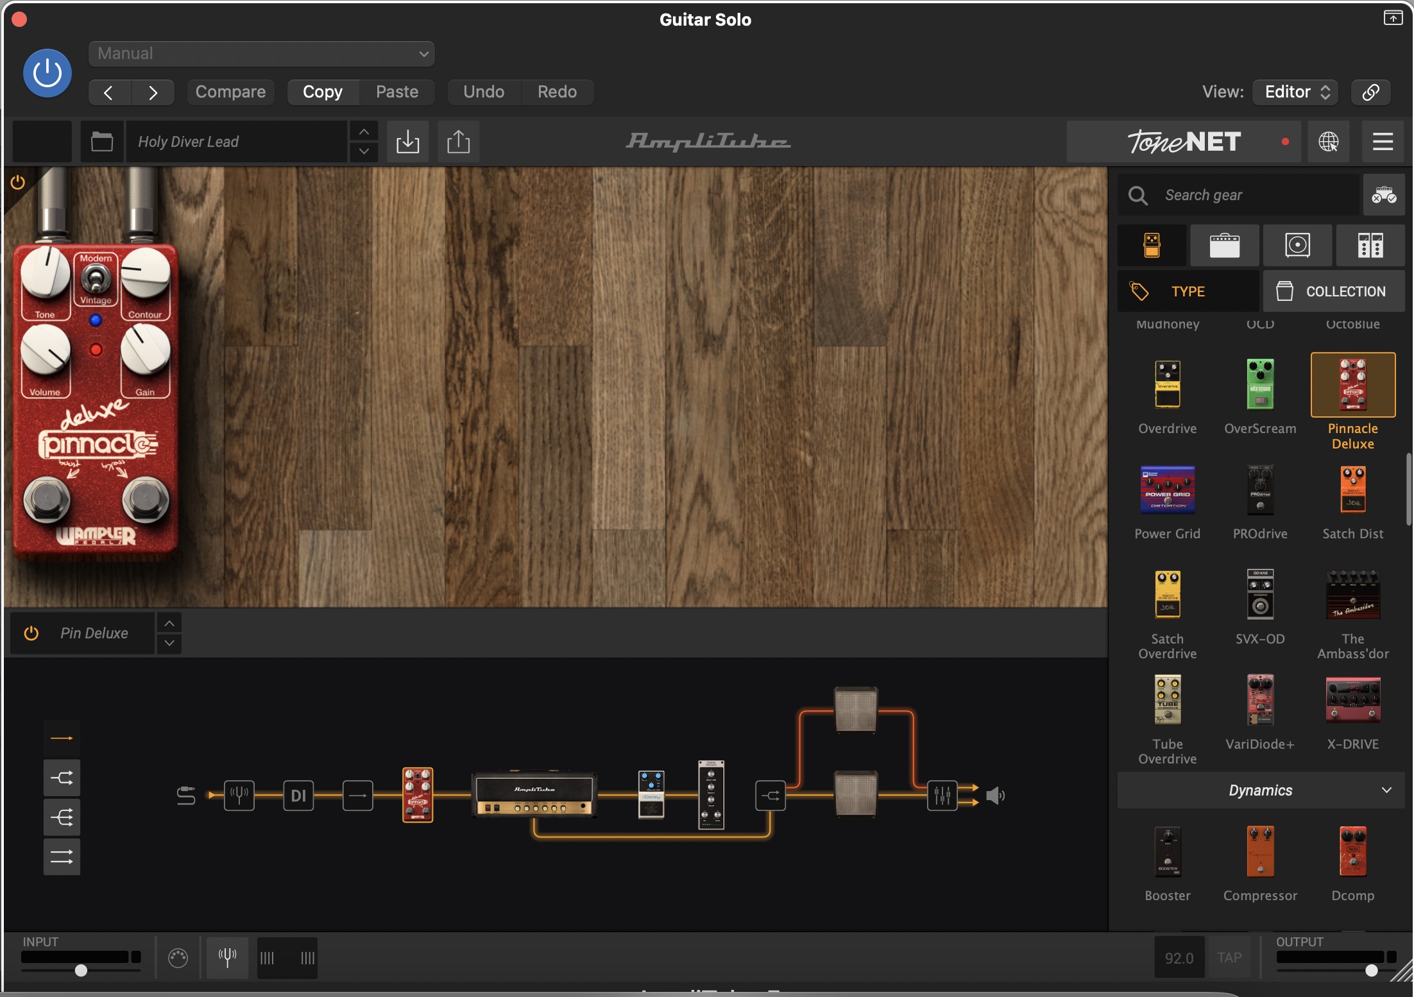
Task: Click the TAP tempo button
Action: point(1229,957)
